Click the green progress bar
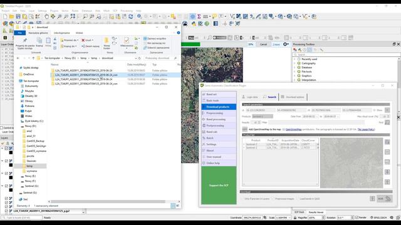 click(x=190, y=44)
